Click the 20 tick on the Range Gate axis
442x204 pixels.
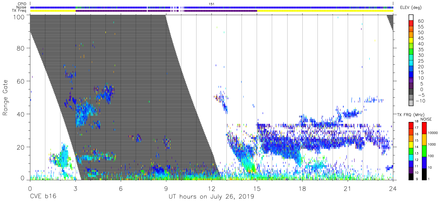(20, 147)
